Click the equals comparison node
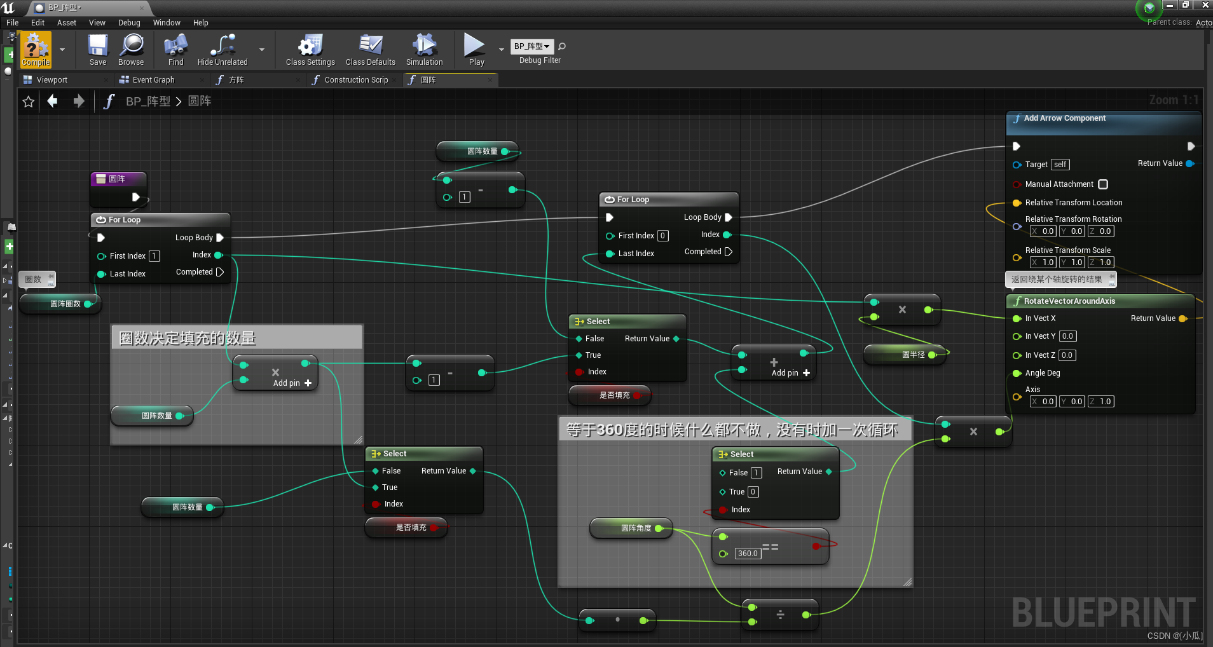Screen dimensions: 1213x647 coord(770,547)
